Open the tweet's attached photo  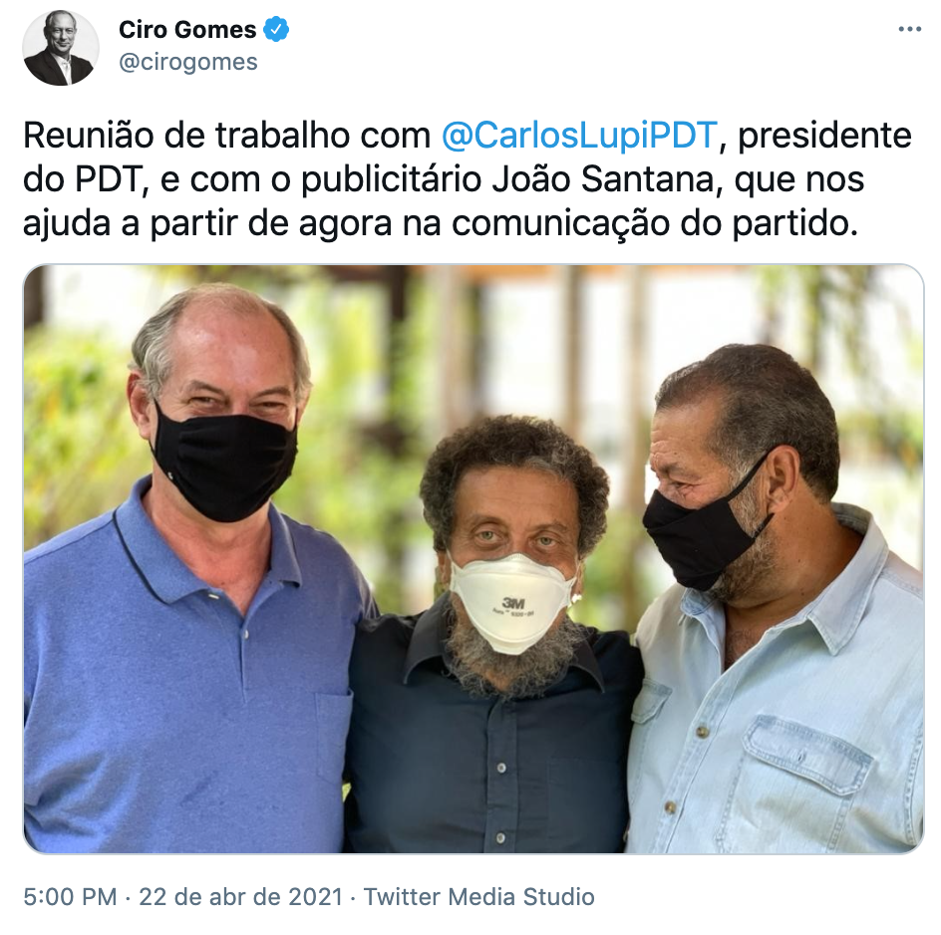tap(473, 559)
